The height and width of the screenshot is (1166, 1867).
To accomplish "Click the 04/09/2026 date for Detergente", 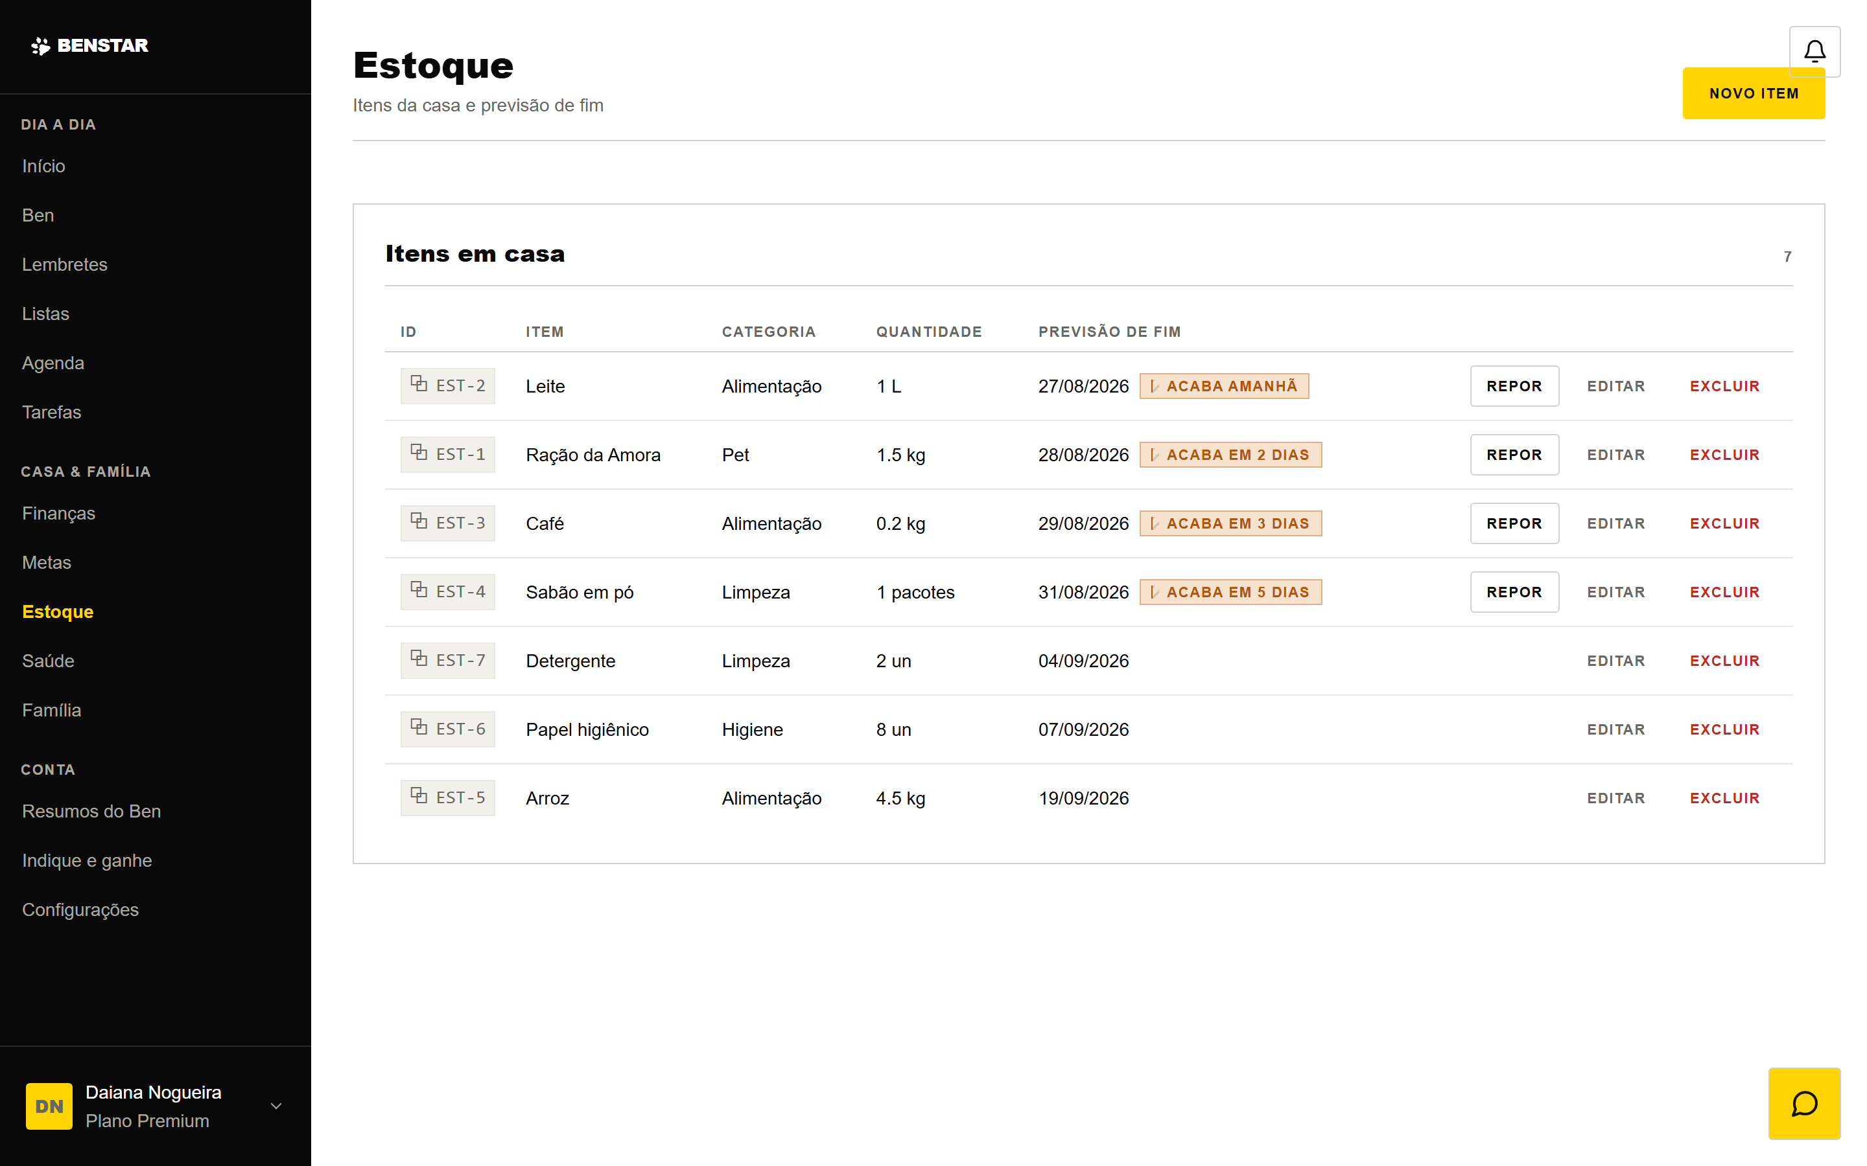I will point(1083,660).
